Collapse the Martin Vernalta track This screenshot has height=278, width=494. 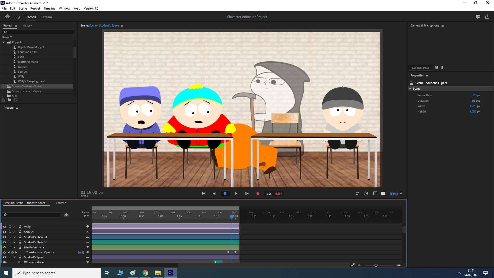tap(14, 247)
